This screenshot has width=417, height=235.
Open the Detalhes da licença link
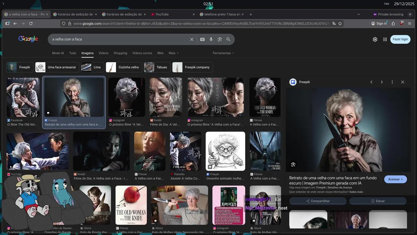tap(340, 188)
